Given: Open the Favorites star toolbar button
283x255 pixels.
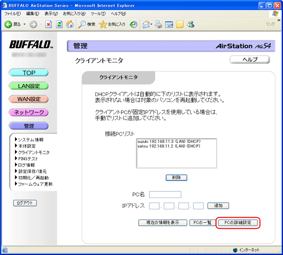Looking at the screenshot, I should pos(112,25).
